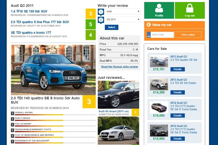Click the Log out padlock tile
The width and height of the screenshot is (218, 145).
tap(190, 11)
